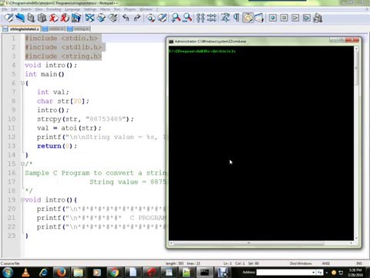The height and width of the screenshot is (278, 370).
Task: Toggle synchronized vertical scrolling
Action: (200, 18)
